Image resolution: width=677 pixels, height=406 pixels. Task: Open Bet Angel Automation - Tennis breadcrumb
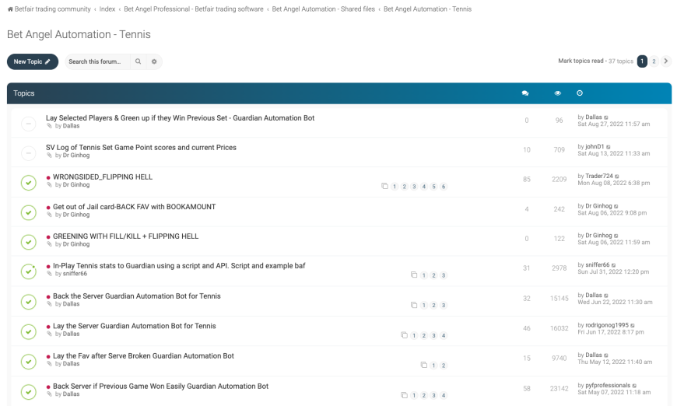427,9
